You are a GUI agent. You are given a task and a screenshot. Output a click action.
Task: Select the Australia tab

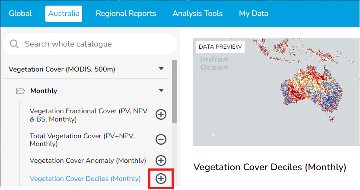point(64,14)
